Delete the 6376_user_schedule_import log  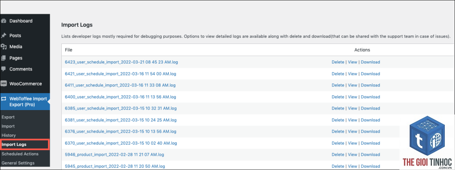coord(338,132)
